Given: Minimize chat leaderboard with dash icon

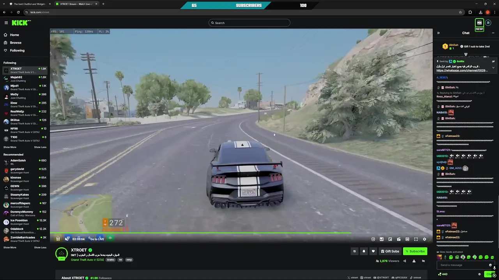Looking at the screenshot, I should click(x=493, y=33).
